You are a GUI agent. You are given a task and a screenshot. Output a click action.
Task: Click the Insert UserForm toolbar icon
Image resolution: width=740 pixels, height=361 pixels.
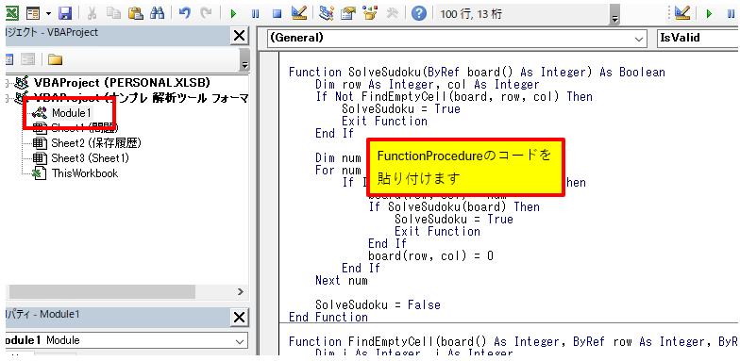click(x=32, y=13)
